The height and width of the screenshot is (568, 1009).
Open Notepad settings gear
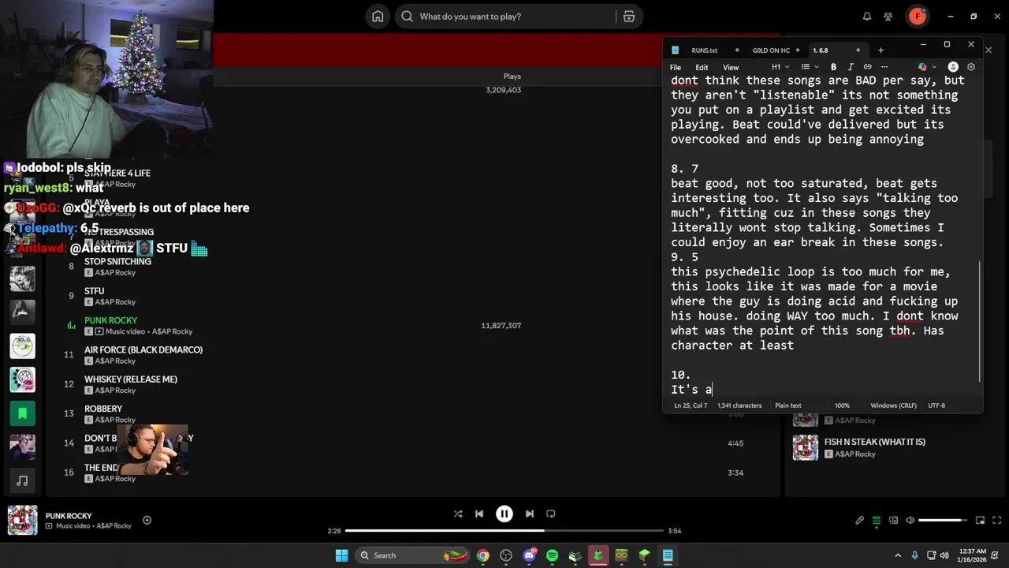click(x=971, y=67)
